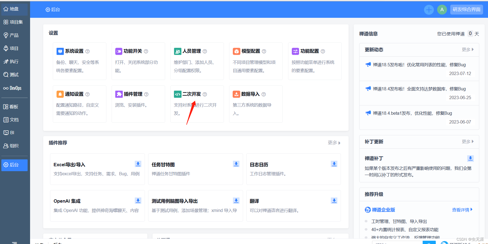This screenshot has width=488, height=244.
Task: Open the 功能开关 toggle icon
Action: (x=119, y=51)
